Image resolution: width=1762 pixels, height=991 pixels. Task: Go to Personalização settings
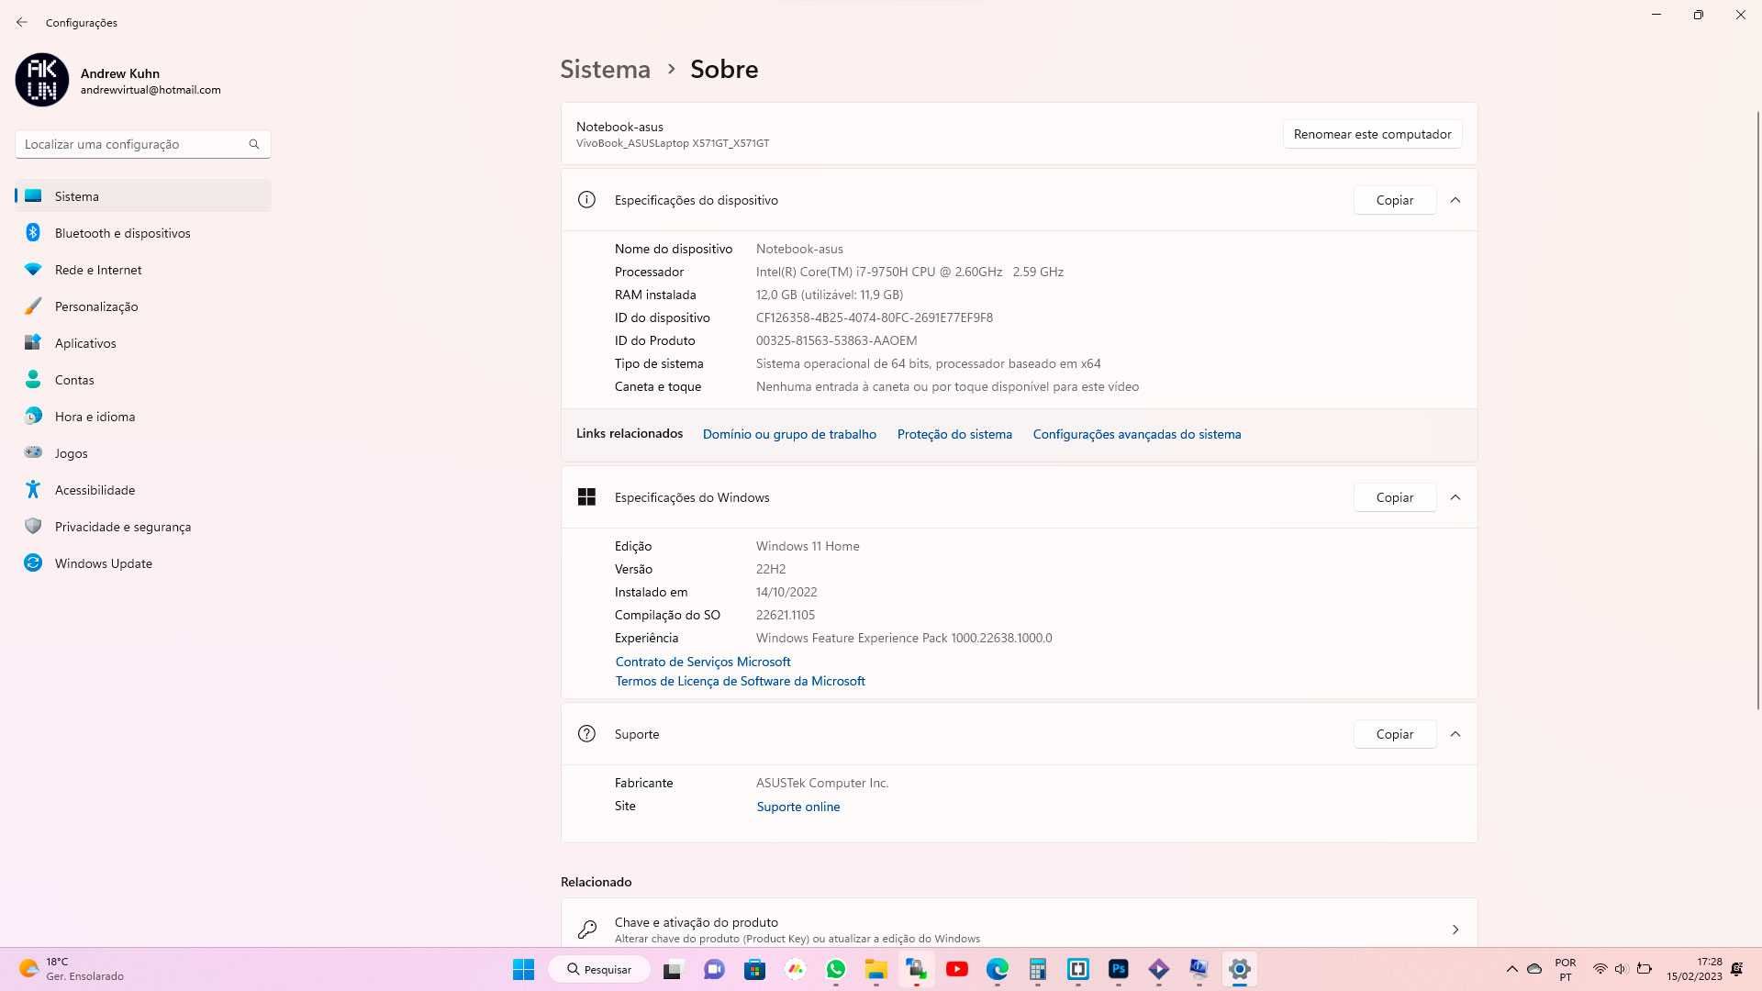click(x=142, y=306)
